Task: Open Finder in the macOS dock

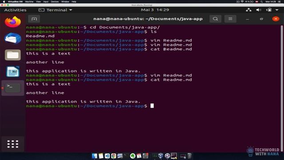Action: [95, 156]
